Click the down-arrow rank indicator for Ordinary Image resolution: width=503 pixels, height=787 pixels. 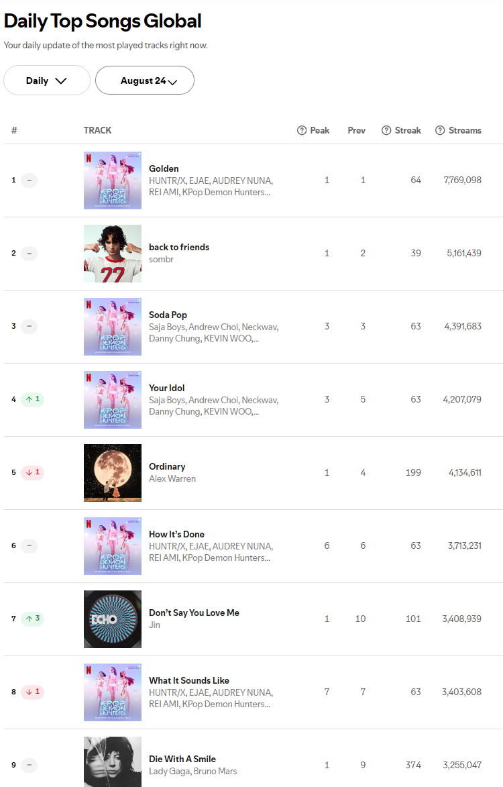point(32,472)
